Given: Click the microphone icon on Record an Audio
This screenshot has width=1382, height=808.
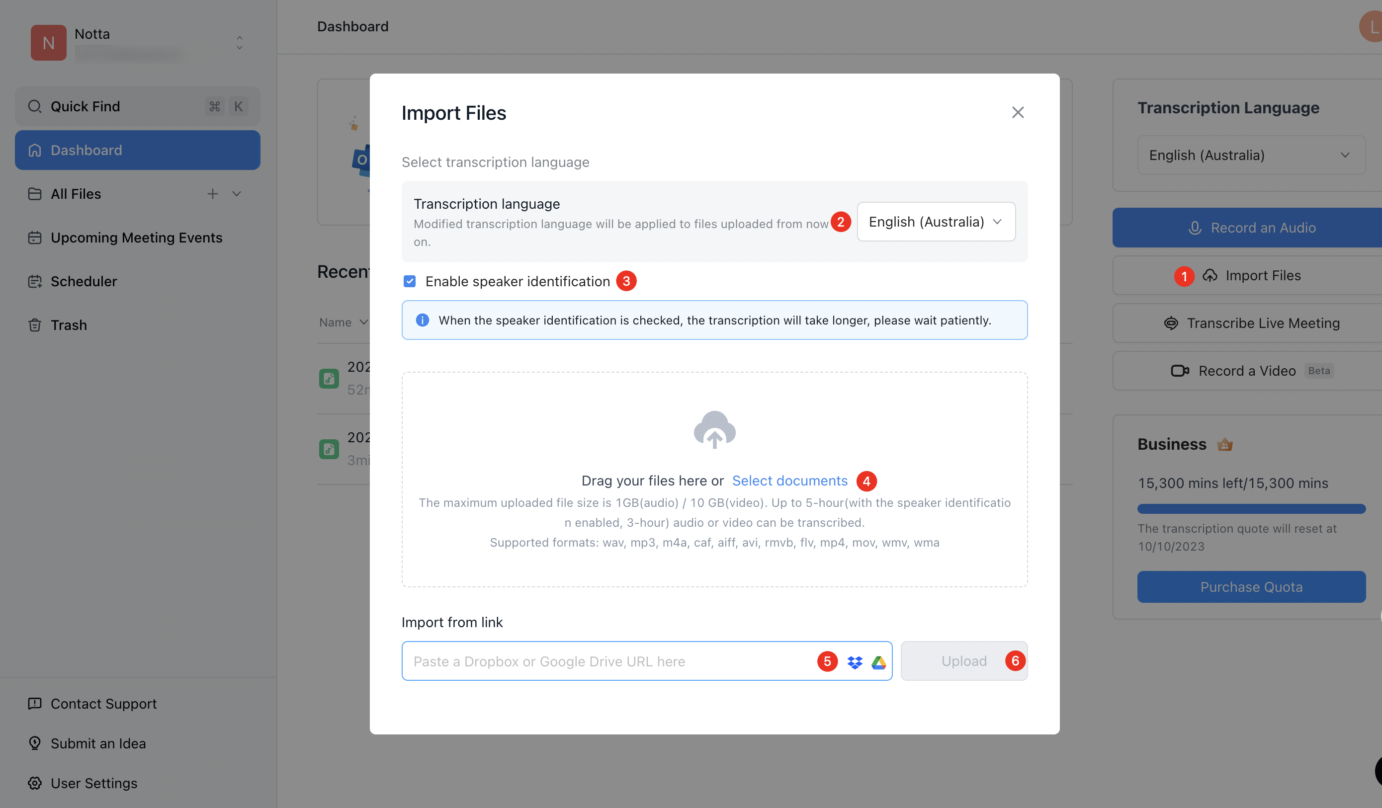Looking at the screenshot, I should (1195, 228).
